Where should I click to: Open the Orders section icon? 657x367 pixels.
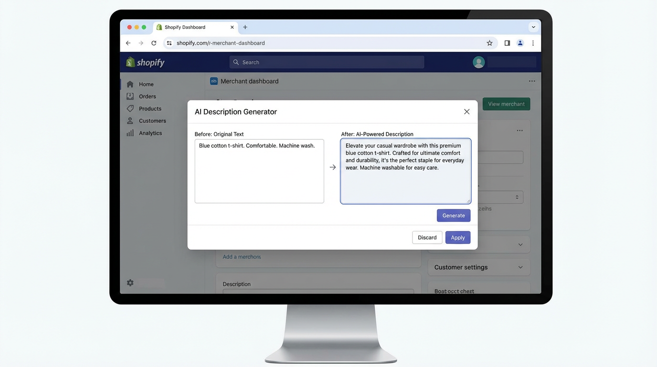pos(130,96)
